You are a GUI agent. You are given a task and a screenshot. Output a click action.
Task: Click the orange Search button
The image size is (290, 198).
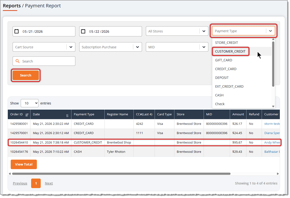coord(26,75)
